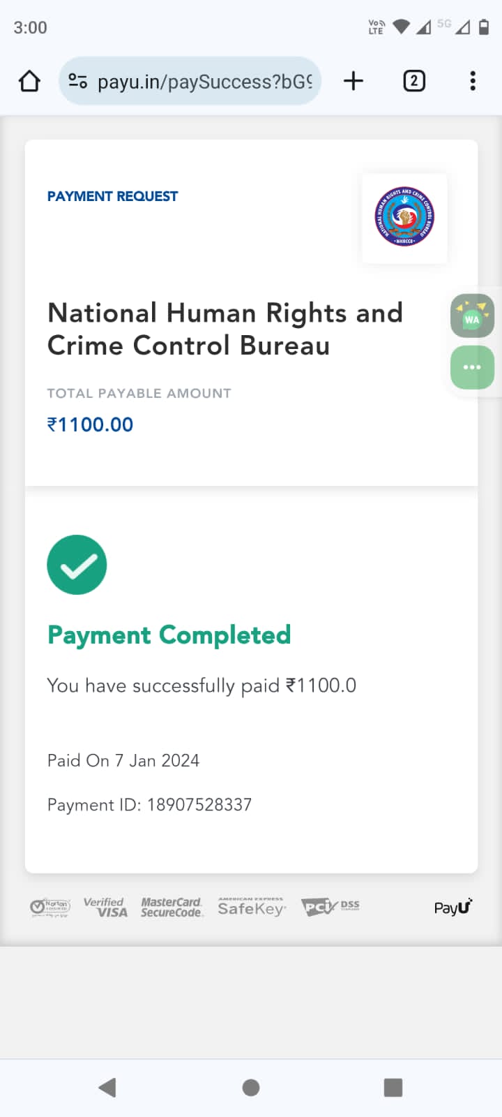Click the Verified by VISA badge

(x=105, y=907)
